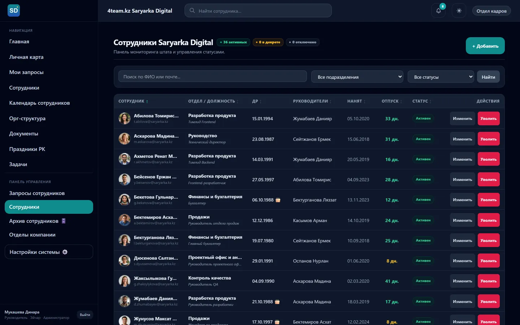520x325 pixels.
Task: Click the Поиск по ФИО или почте field
Action: coord(213,77)
